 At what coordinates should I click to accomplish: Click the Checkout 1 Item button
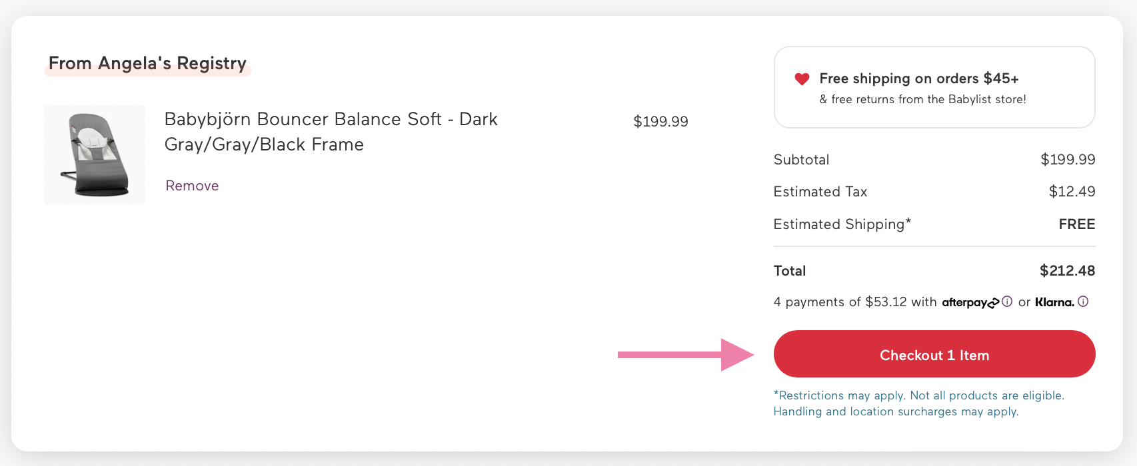(x=934, y=354)
